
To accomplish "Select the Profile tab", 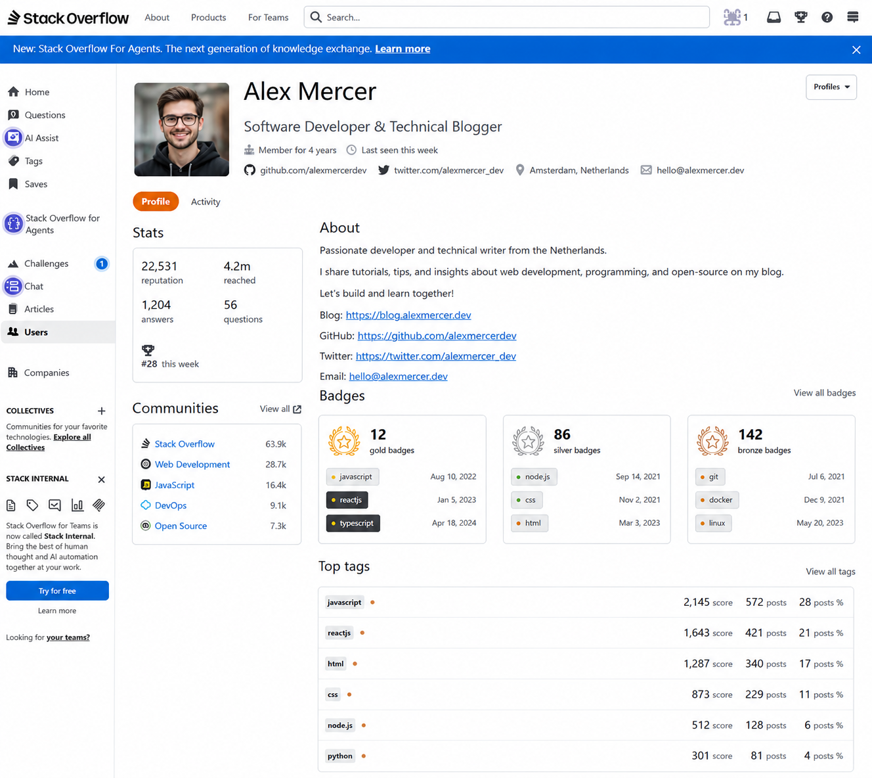I will 156,202.
